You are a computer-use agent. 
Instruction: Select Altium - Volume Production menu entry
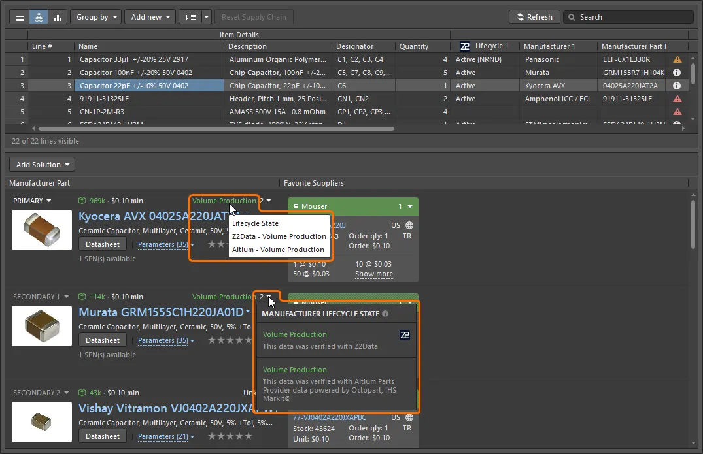[278, 250]
